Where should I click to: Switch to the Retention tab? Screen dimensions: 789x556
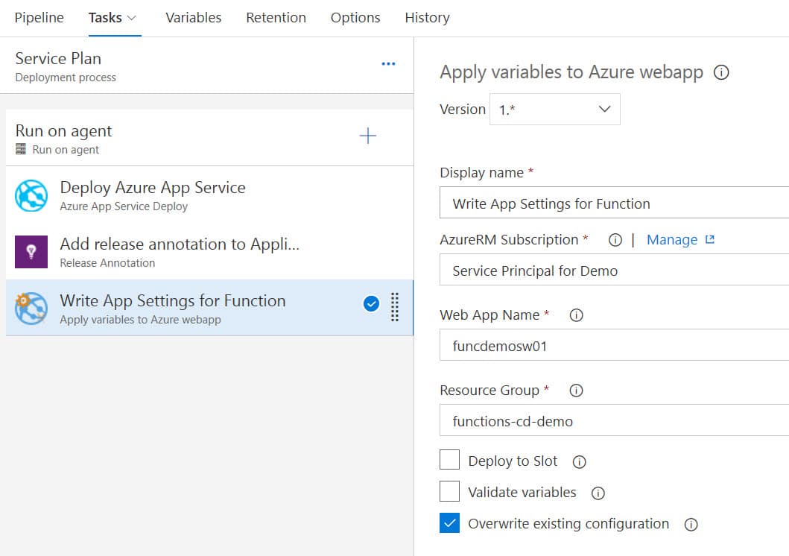pyautogui.click(x=276, y=18)
